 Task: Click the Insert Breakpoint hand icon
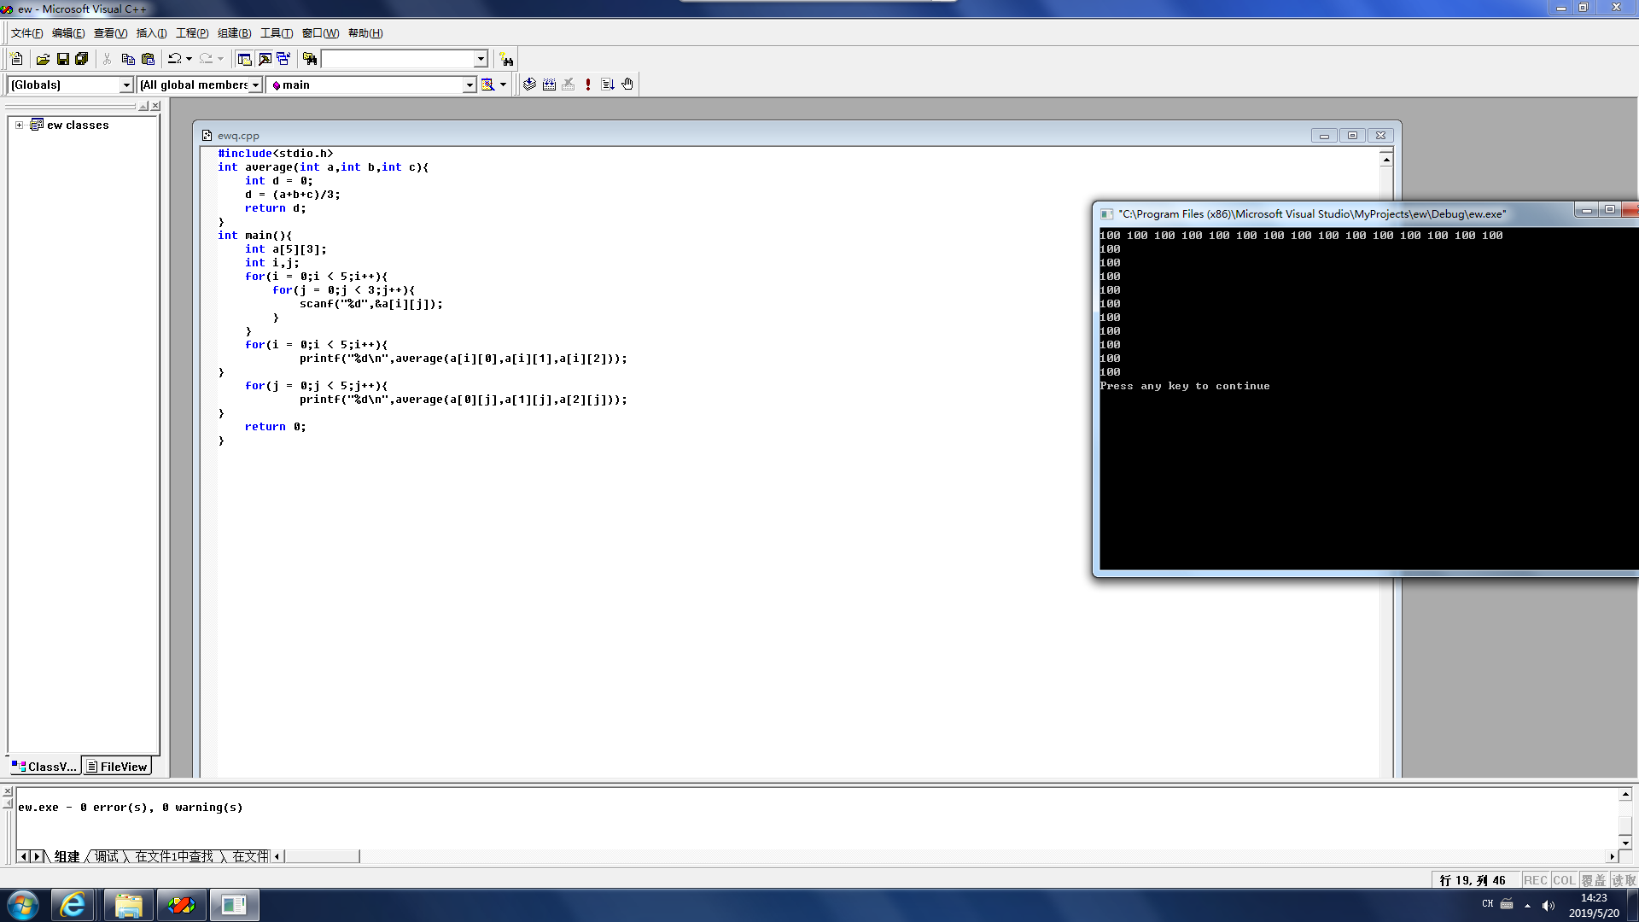point(627,85)
